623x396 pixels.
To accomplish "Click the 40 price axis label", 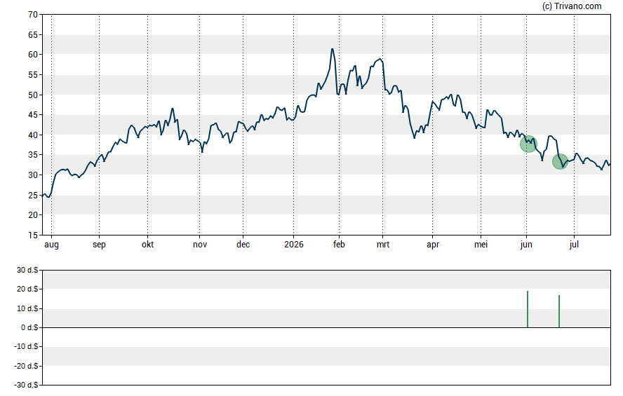I will coord(33,135).
